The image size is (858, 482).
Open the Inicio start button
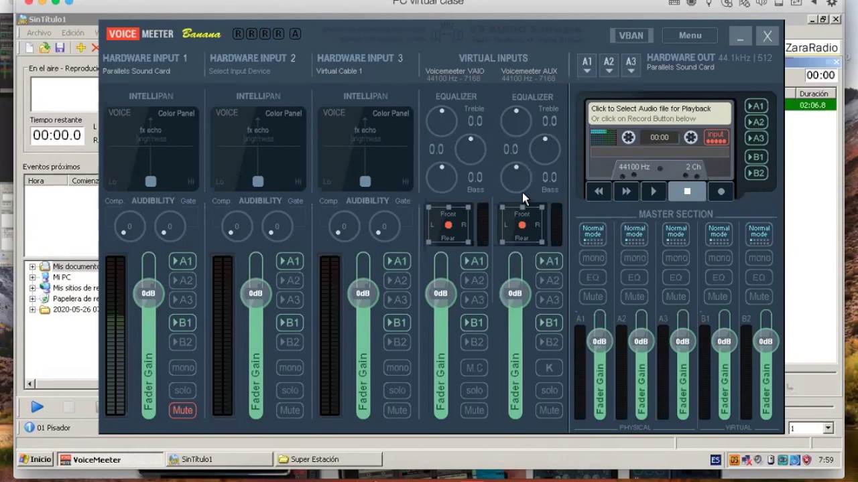36,459
